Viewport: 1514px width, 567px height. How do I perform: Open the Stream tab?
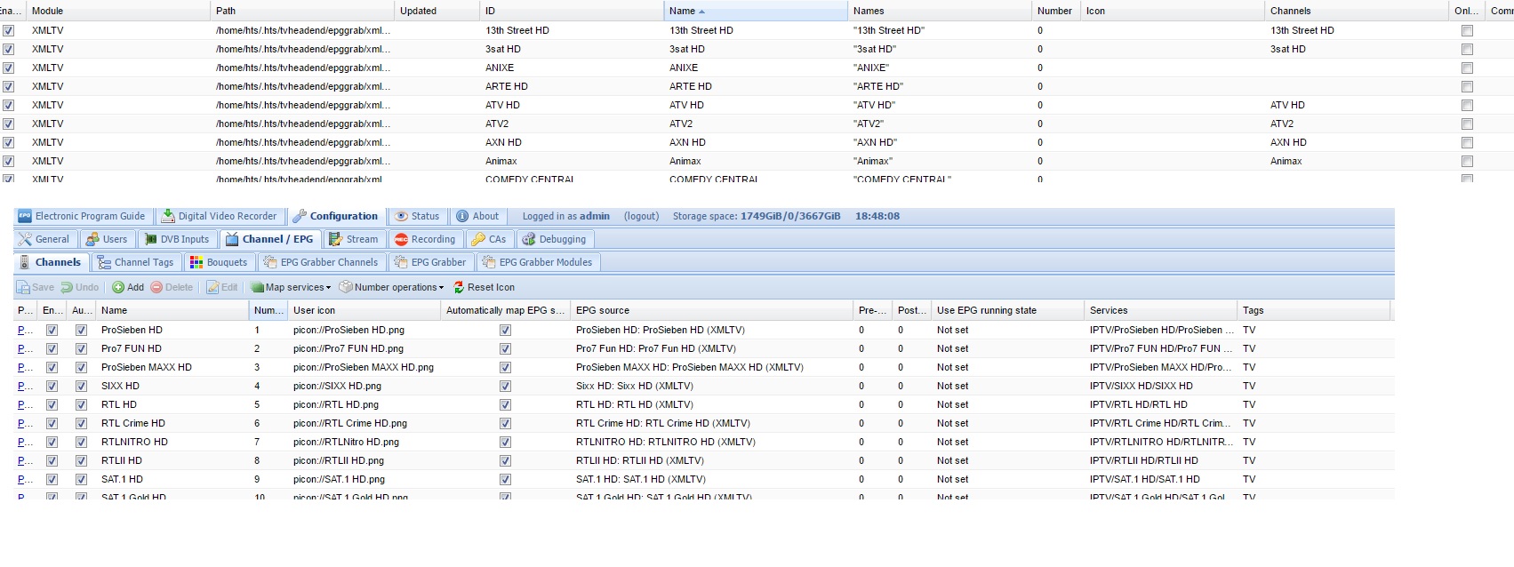point(354,239)
